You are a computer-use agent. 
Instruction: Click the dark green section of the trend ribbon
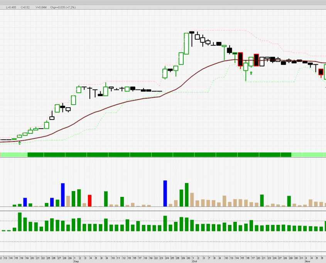[154, 155]
